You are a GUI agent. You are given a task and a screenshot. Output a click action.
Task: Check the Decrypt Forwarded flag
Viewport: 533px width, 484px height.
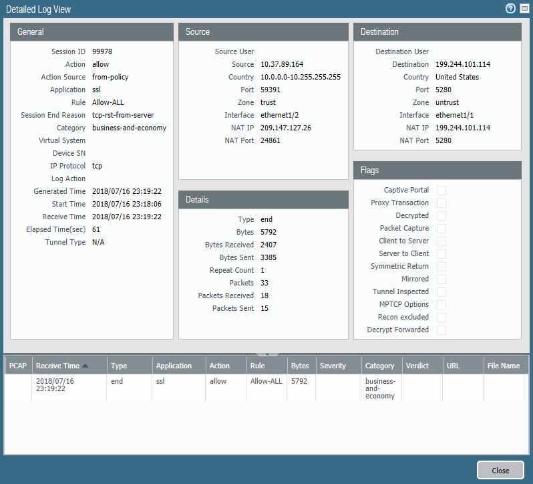[x=441, y=330]
